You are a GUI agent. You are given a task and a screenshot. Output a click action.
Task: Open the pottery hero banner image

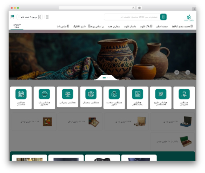click(102, 56)
